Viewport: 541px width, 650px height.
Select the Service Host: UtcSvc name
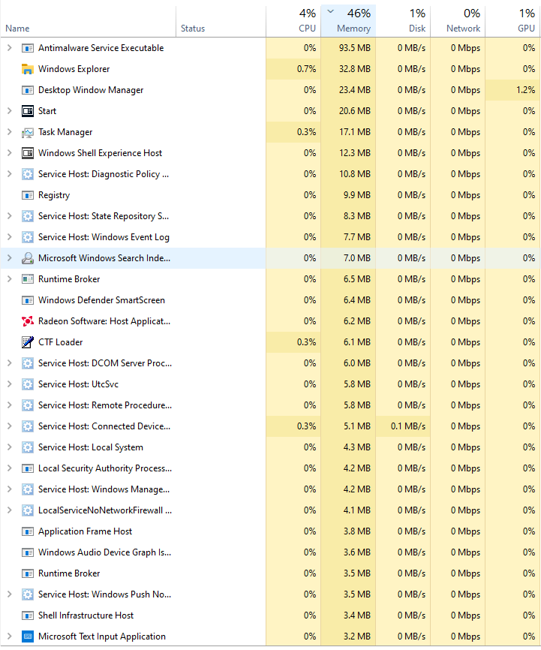(x=78, y=384)
